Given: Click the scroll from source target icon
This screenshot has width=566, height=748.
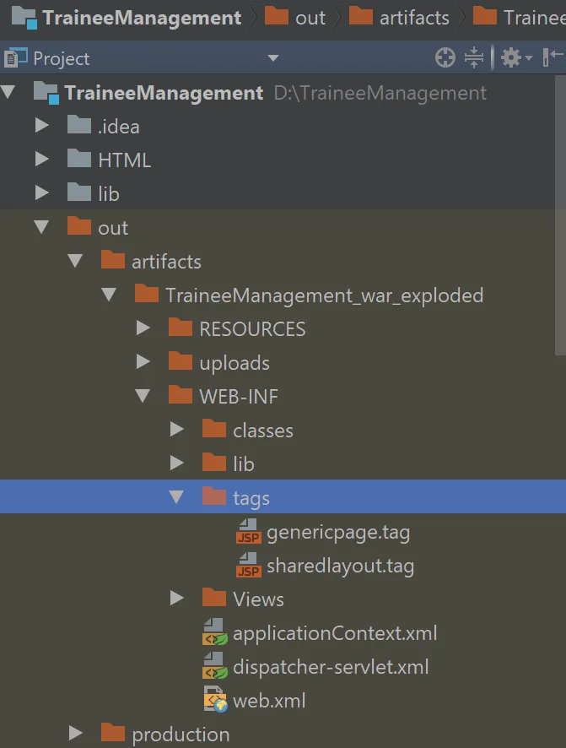Looking at the screenshot, I should click(x=445, y=58).
